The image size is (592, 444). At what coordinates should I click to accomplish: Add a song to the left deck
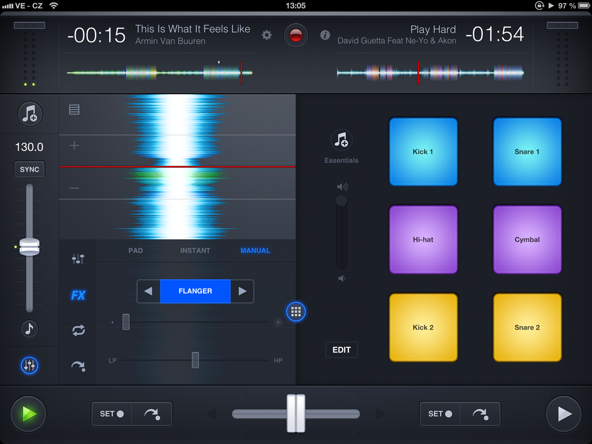(30, 113)
